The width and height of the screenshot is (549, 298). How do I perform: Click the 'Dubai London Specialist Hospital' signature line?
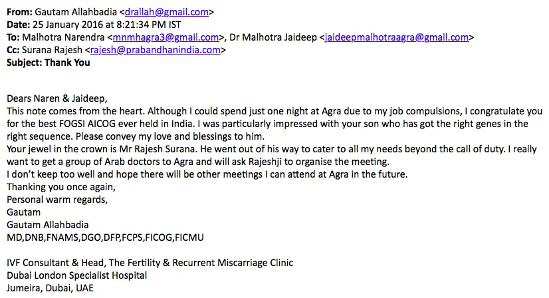[x=76, y=275]
